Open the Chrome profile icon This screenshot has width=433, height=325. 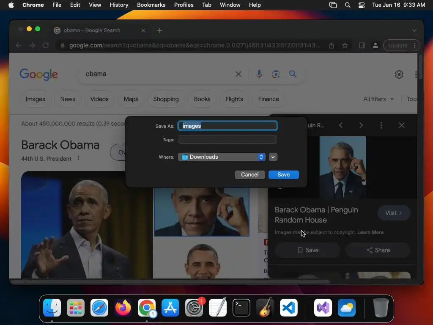pos(375,45)
